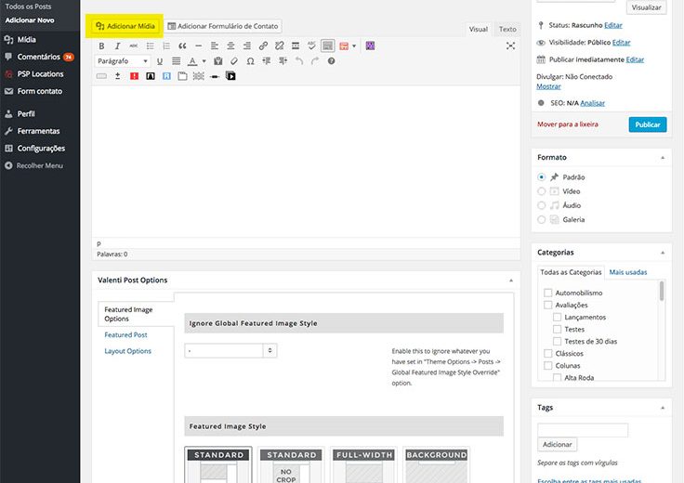Click the tags input field
Image resolution: width=684 pixels, height=483 pixels.
(x=583, y=429)
